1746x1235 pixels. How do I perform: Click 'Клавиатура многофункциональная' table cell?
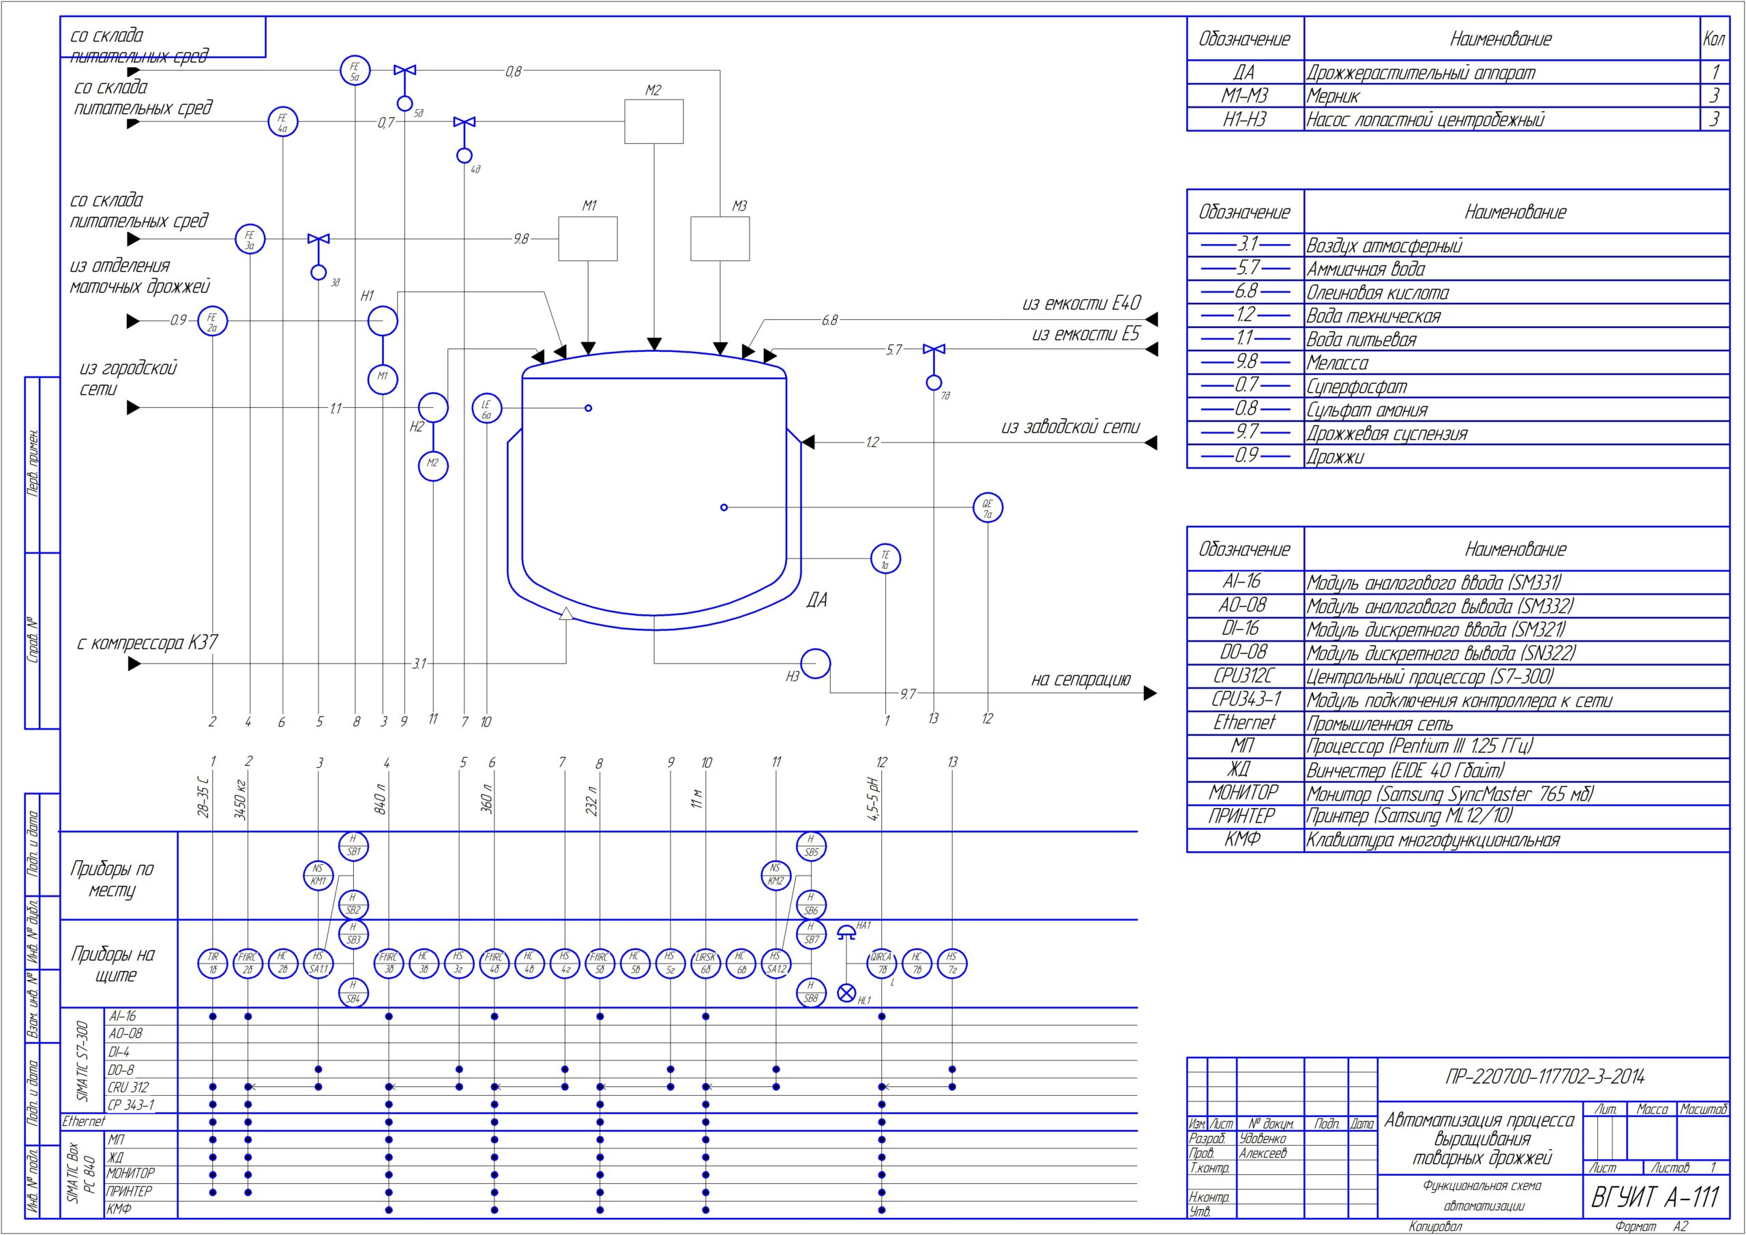coord(1433,840)
